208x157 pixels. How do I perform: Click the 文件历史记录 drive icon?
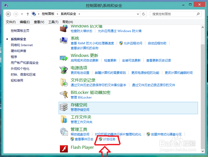point(64,83)
